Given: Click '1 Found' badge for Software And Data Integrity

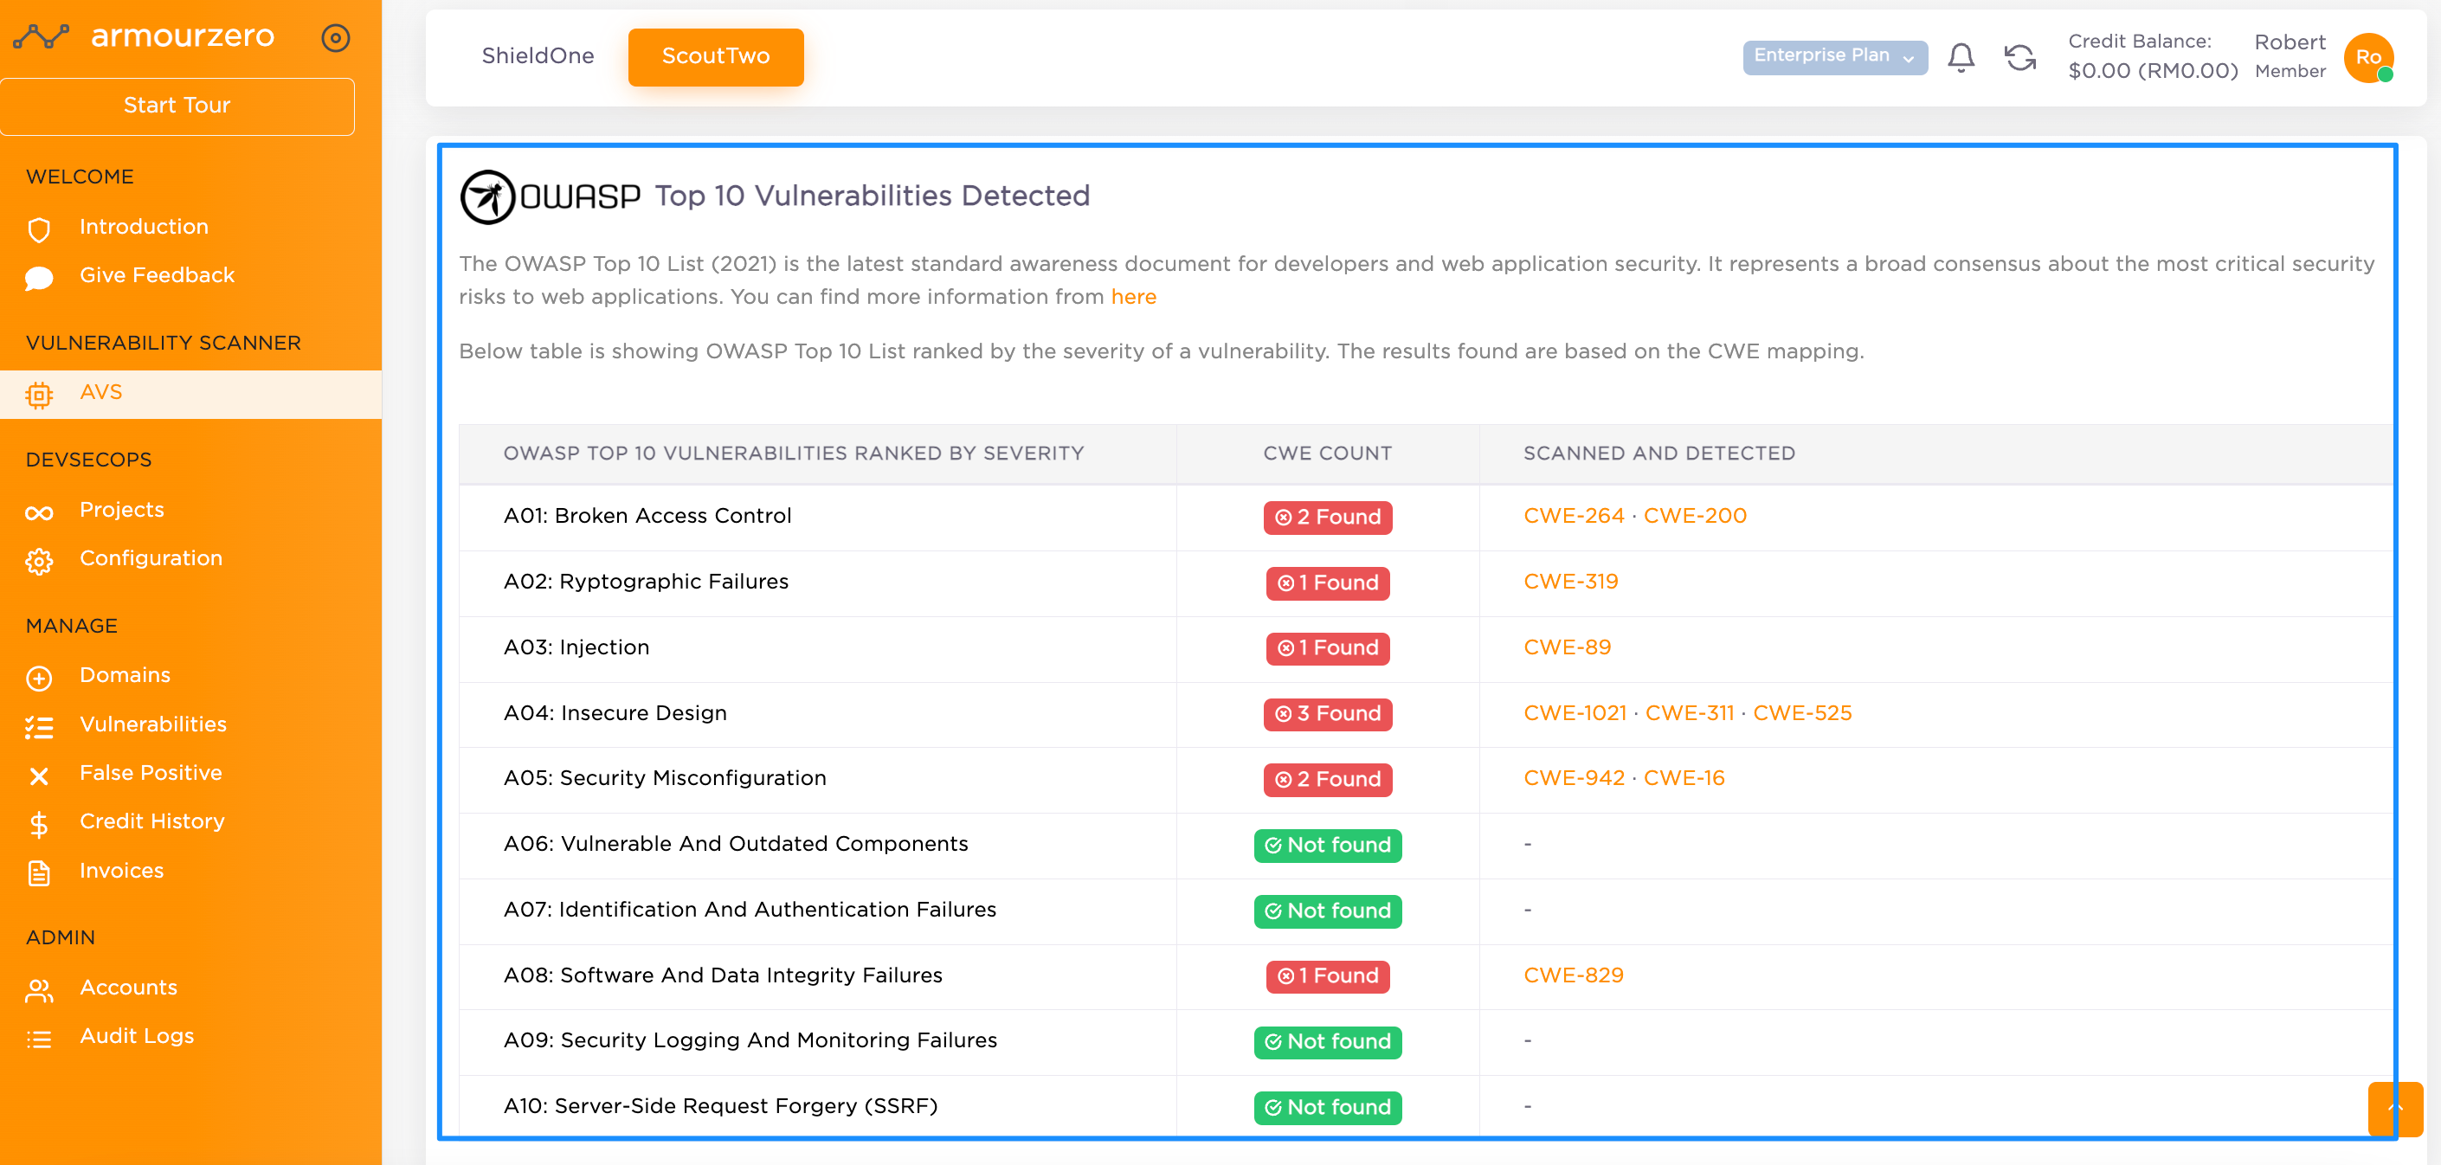Looking at the screenshot, I should [1327, 976].
